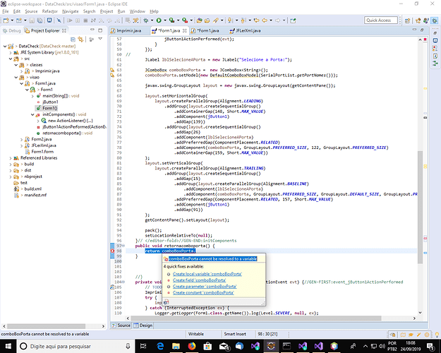Open the Navigate menu
The height and width of the screenshot is (353, 441).
(x=71, y=11)
